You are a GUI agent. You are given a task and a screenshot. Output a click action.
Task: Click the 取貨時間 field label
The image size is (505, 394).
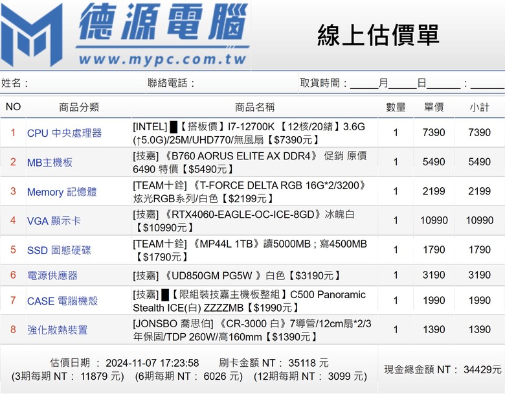tap(323, 83)
